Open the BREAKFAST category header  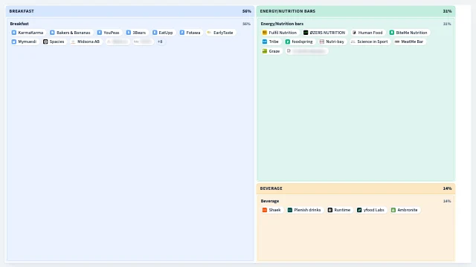tap(130, 11)
